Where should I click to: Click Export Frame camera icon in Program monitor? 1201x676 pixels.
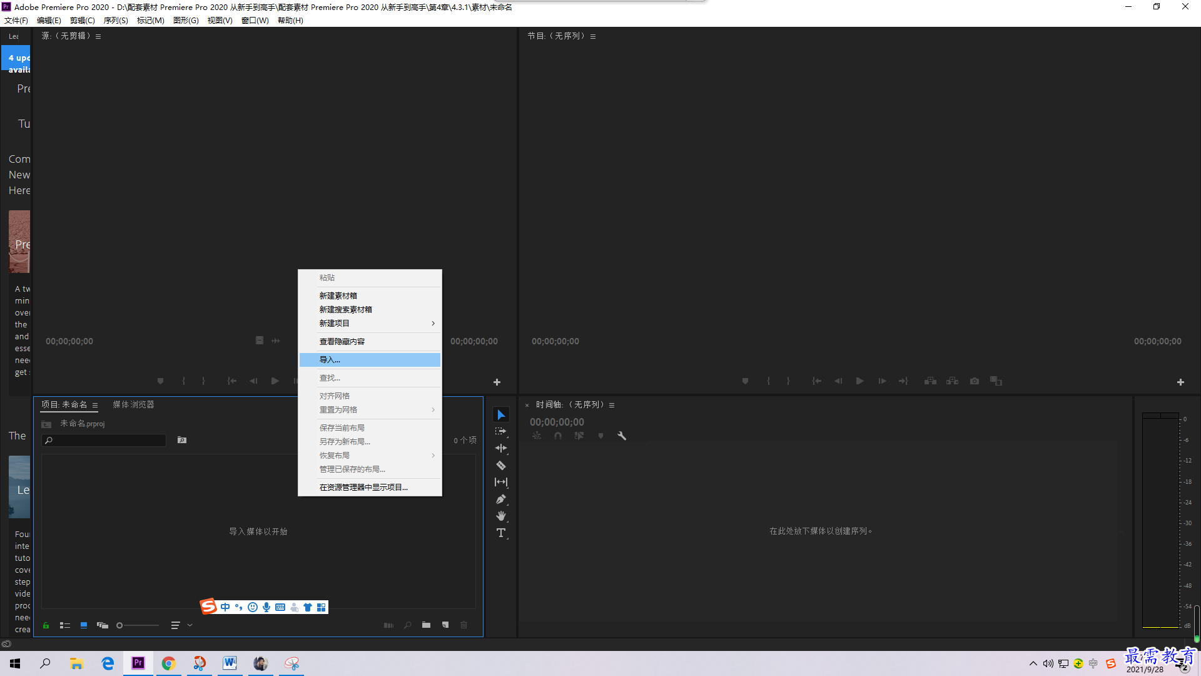(x=975, y=381)
